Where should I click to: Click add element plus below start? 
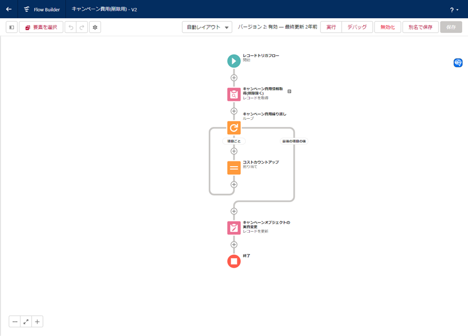[x=233, y=78]
